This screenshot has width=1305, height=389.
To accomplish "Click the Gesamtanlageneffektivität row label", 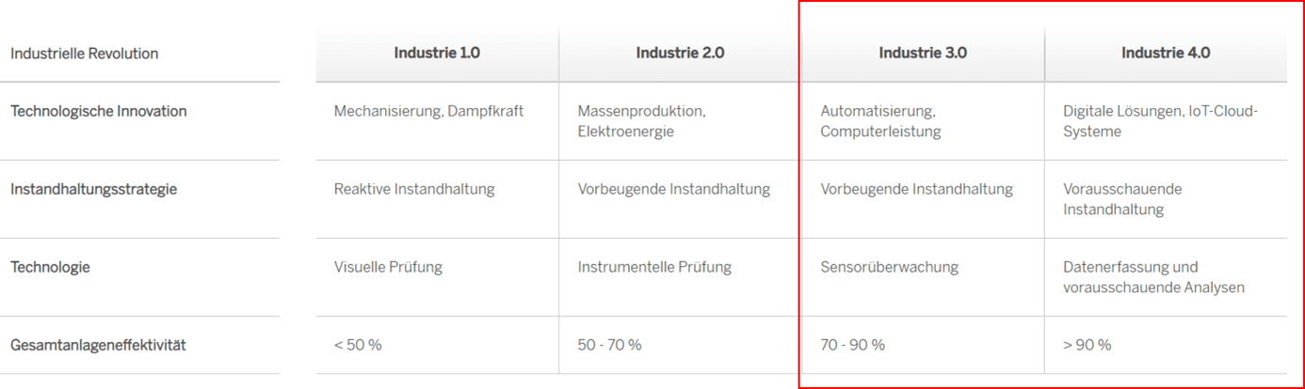I will (98, 345).
